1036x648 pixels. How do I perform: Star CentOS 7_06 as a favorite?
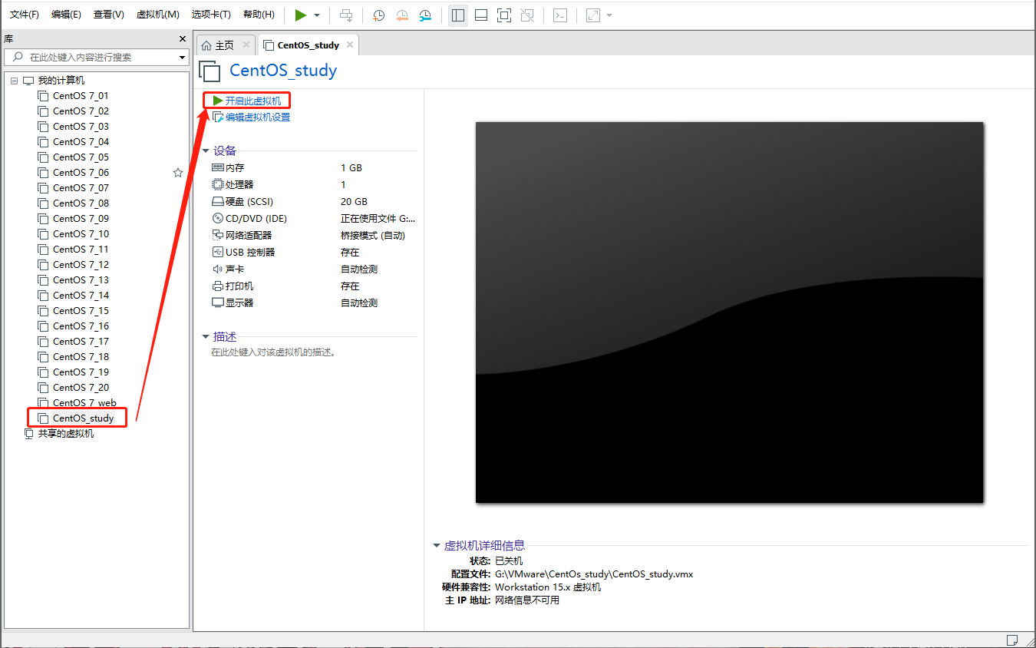(x=178, y=172)
